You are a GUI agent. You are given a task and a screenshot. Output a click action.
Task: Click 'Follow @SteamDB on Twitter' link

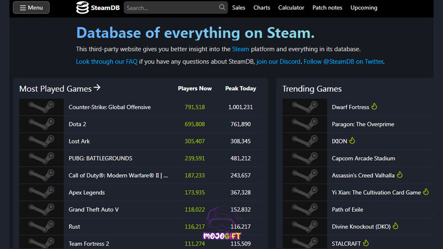pyautogui.click(x=343, y=61)
